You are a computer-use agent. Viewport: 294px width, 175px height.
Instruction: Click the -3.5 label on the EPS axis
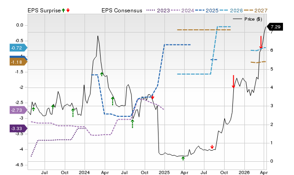(19, 134)
